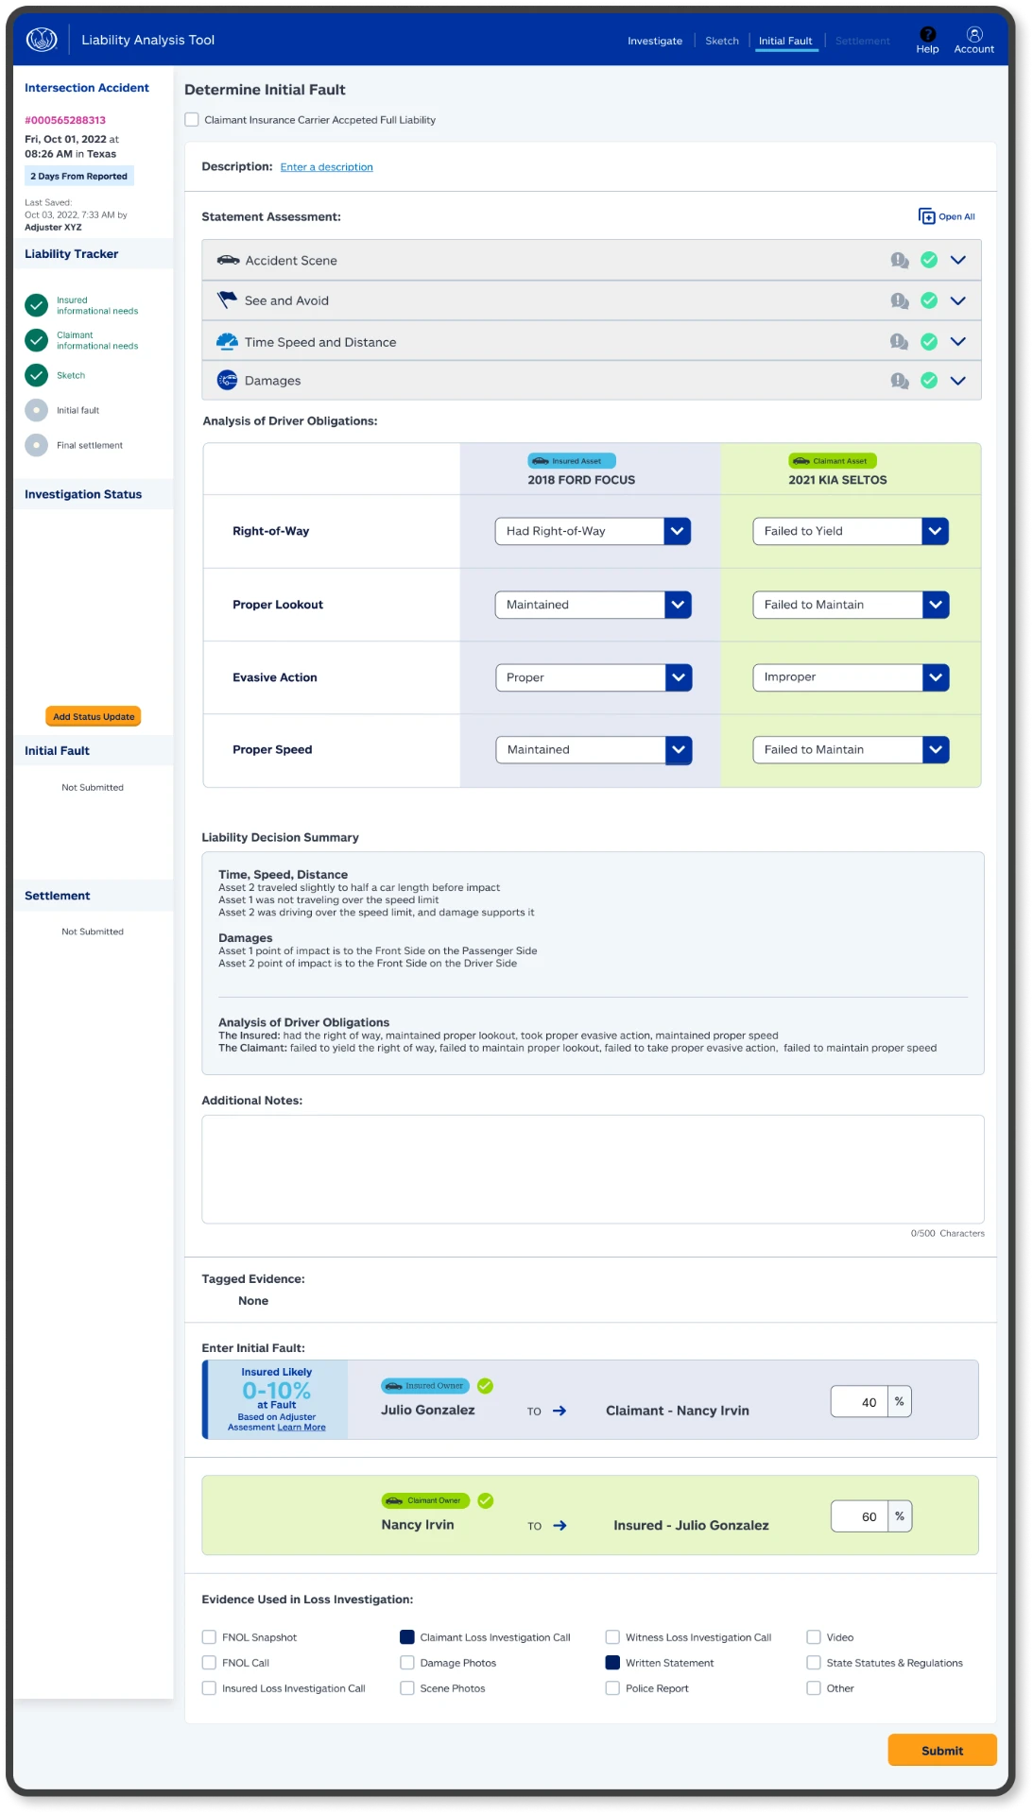Expand the Accident Scene section chevron
The width and height of the screenshot is (1033, 1814).
tap(958, 260)
